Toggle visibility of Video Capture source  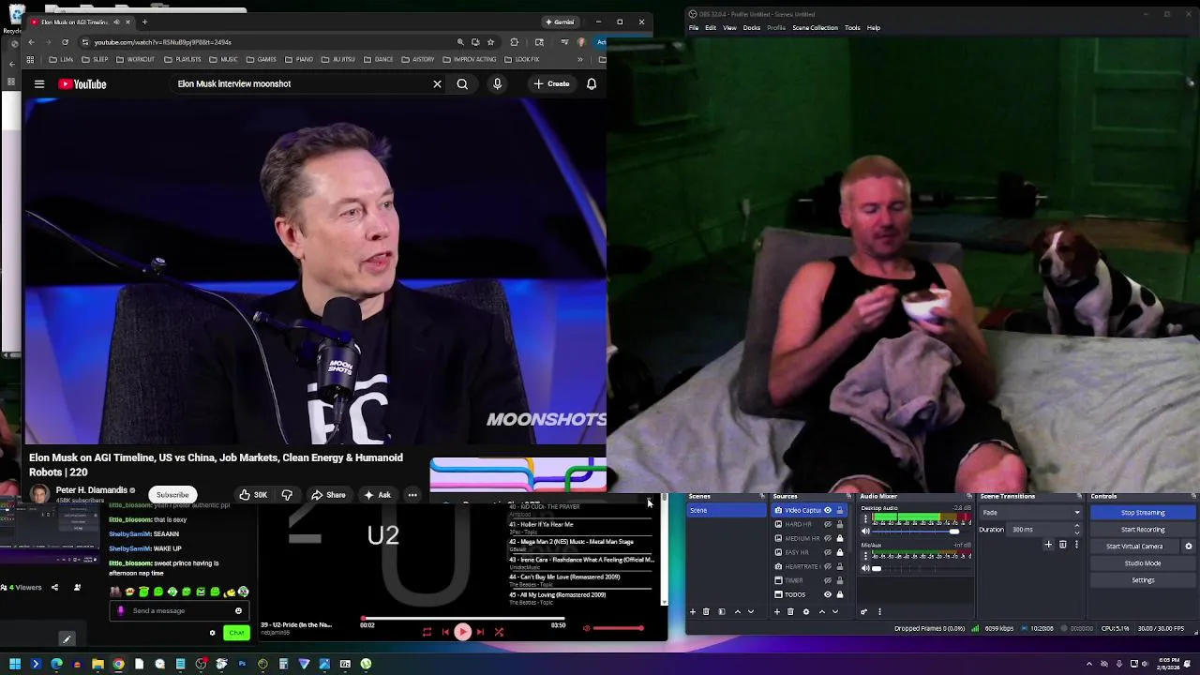tap(828, 510)
